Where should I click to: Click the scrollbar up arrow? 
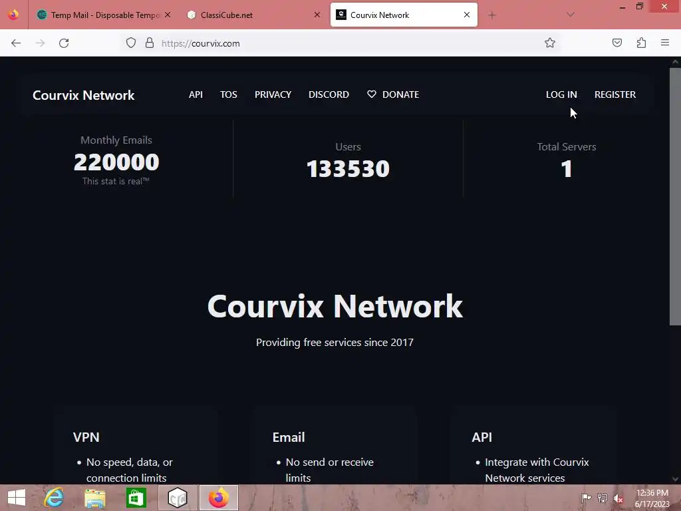tap(675, 62)
